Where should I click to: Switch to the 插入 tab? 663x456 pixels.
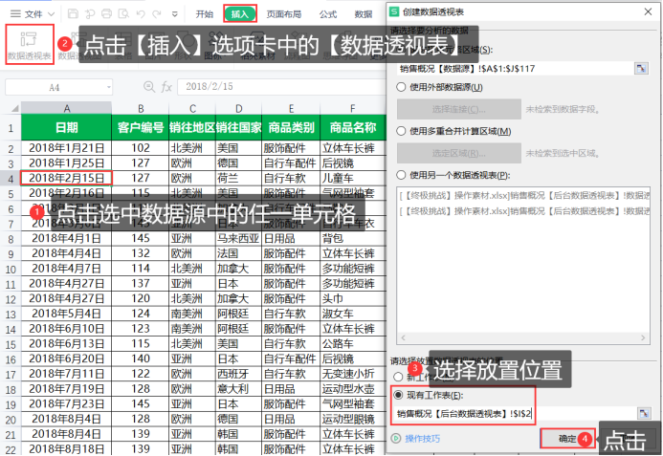pos(240,14)
